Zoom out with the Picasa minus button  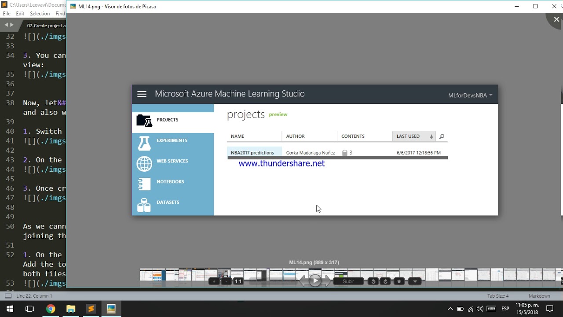226,281
